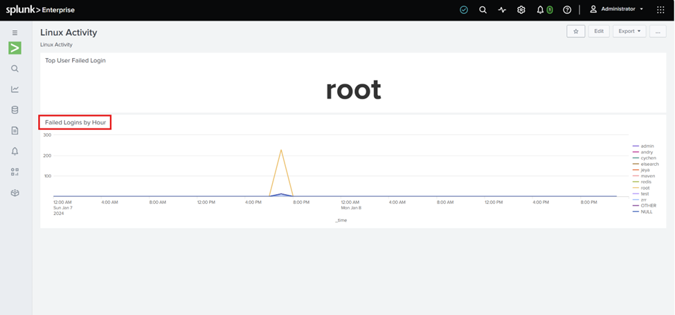Toggle the admin series in legend

click(x=643, y=146)
